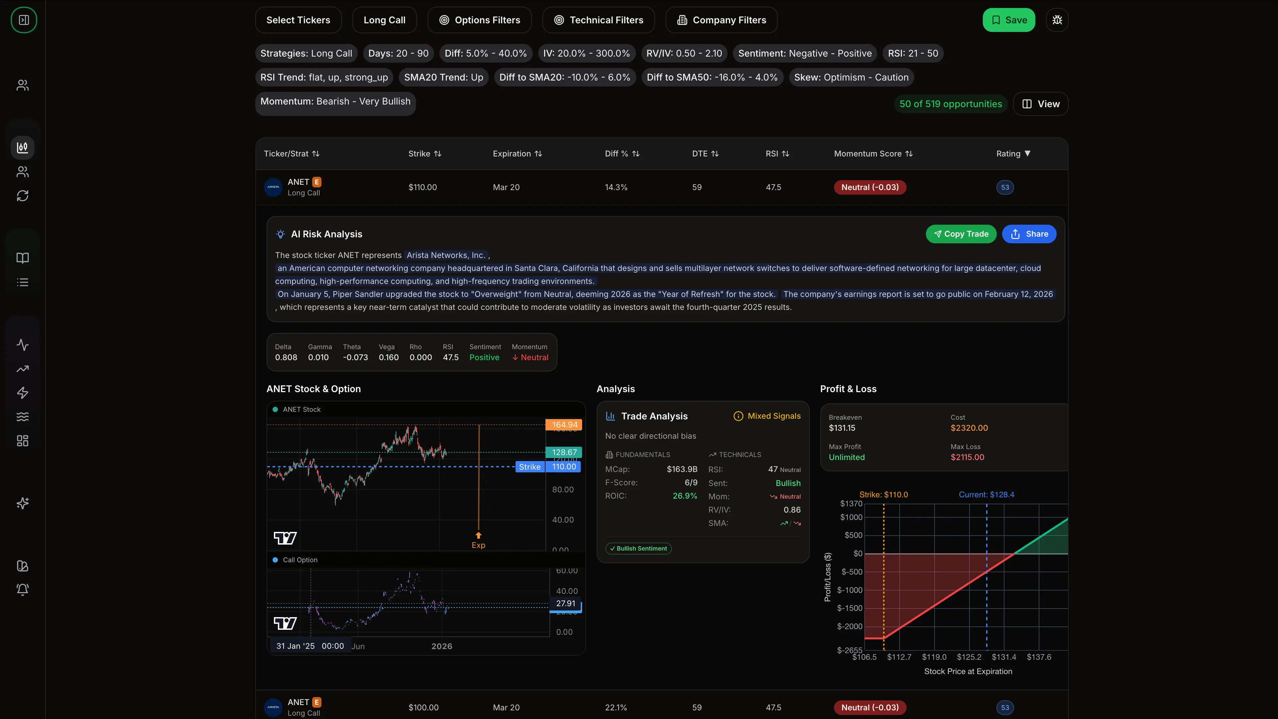Sort the table by Ticker/Strat
The height and width of the screenshot is (719, 1278).
[x=292, y=154]
